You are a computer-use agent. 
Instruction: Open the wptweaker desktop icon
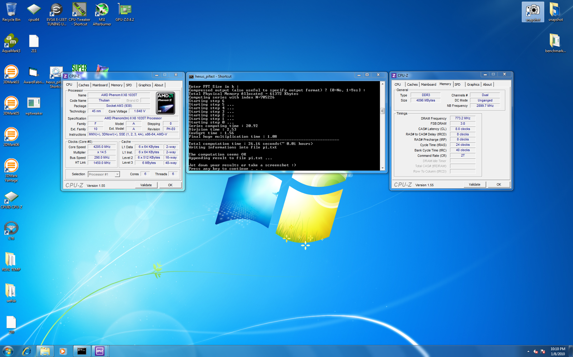click(34, 106)
